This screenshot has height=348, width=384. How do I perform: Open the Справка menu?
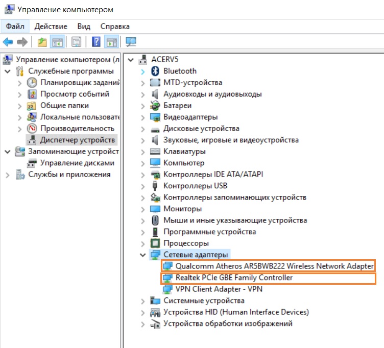(x=115, y=26)
